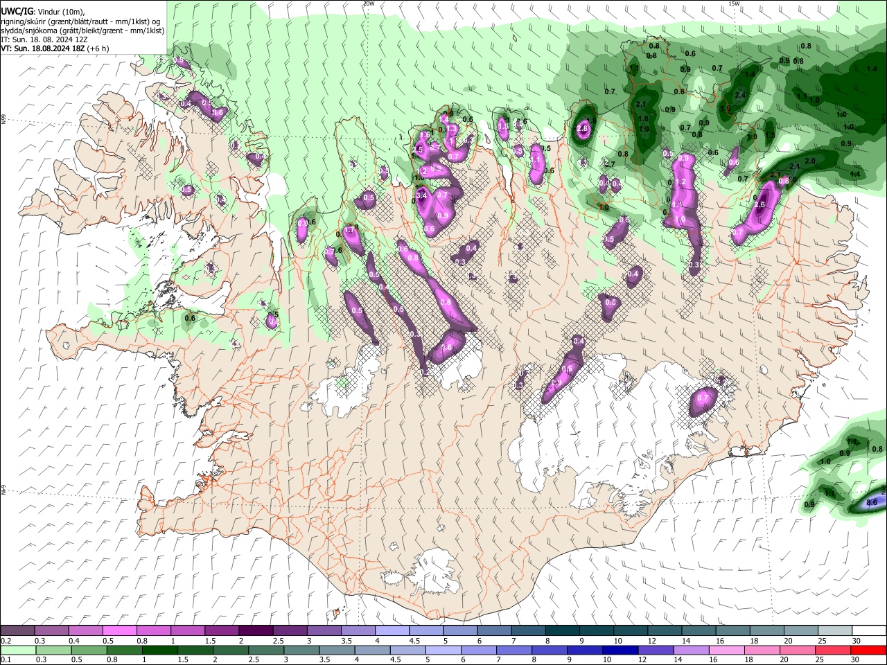The width and height of the screenshot is (887, 665).
Task: Click the '3.4' precipitation value on map
Action: [421, 196]
